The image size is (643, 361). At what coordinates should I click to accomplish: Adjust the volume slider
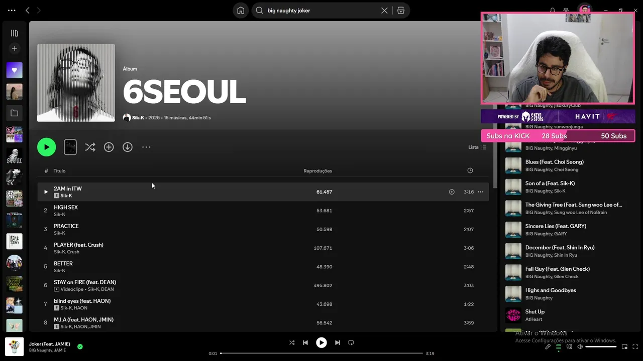(601, 346)
